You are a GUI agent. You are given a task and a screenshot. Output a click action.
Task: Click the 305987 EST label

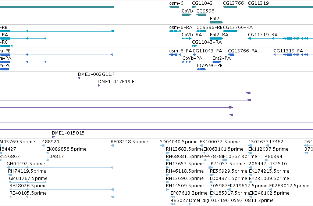coord(218,186)
